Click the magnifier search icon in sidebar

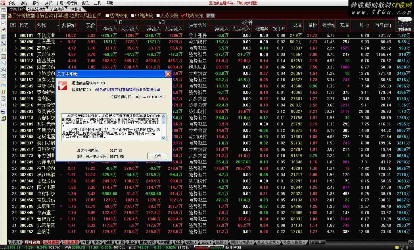[x=3, y=77]
